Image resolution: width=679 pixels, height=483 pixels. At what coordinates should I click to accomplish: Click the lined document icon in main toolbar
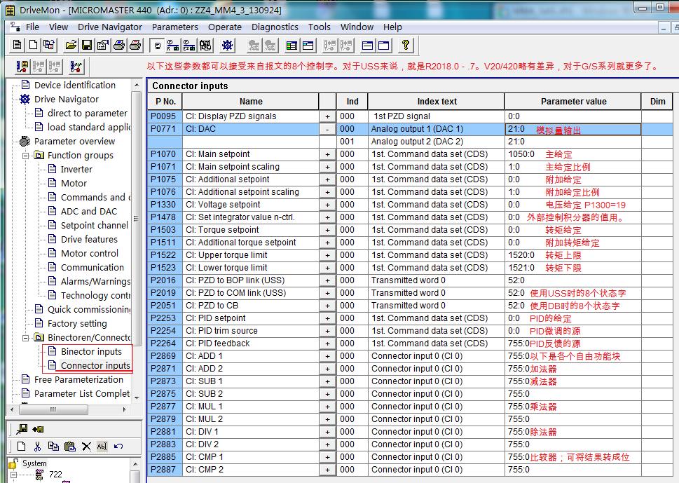click(18, 45)
